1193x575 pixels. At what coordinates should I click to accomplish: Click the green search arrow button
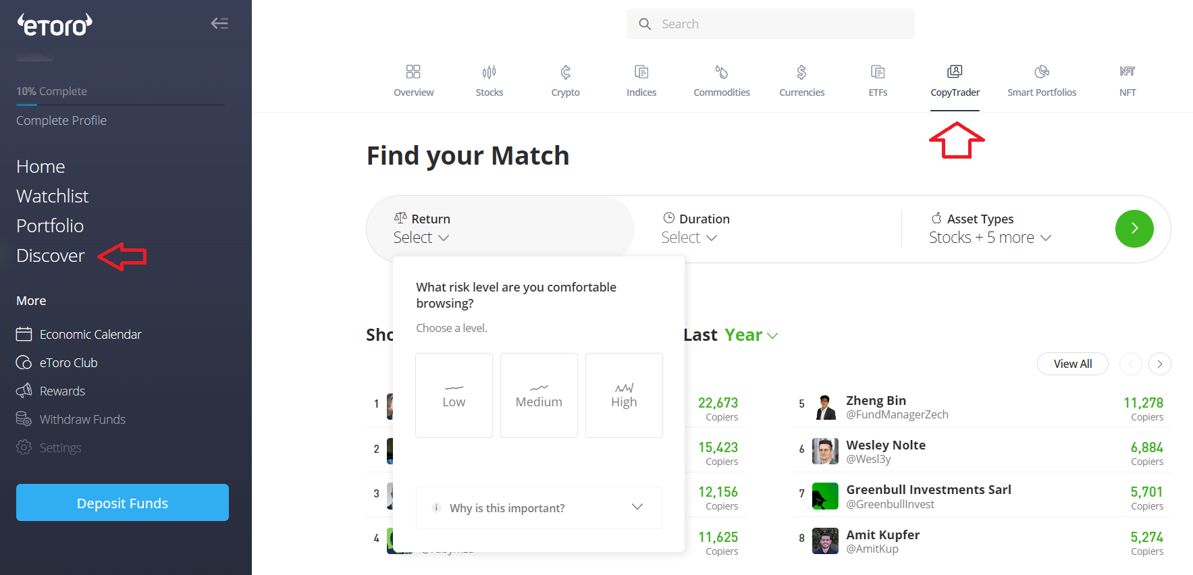click(x=1134, y=229)
